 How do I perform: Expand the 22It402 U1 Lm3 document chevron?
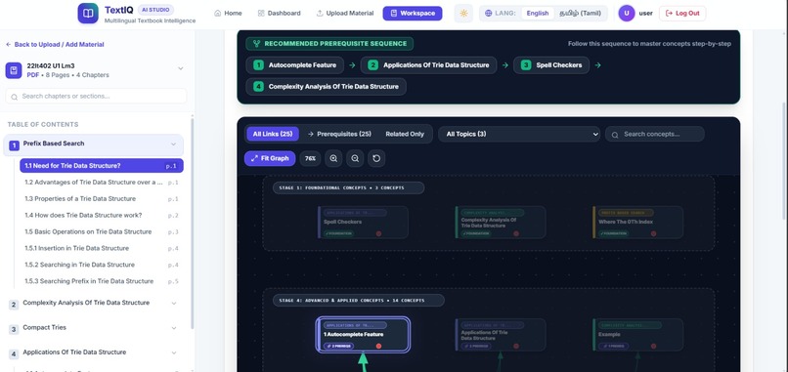[x=181, y=68]
